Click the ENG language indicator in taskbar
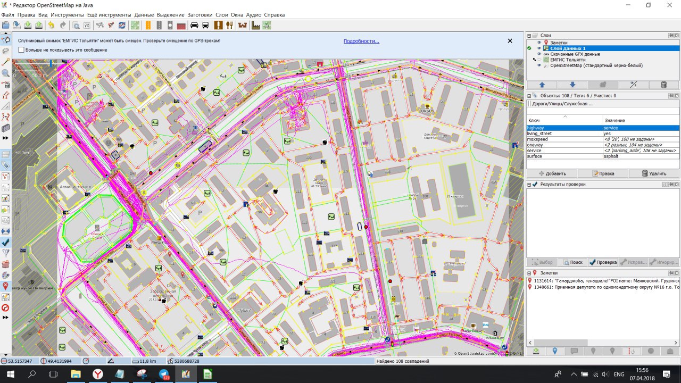Image resolution: width=681 pixels, height=383 pixels. pos(619,374)
